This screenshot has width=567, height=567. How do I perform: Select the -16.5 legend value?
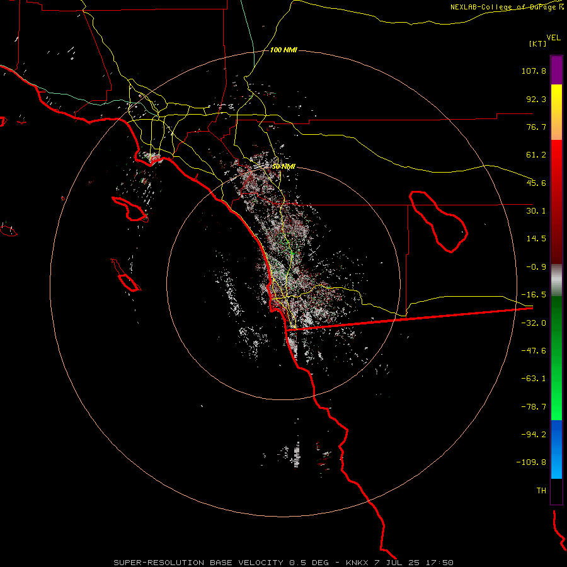[534, 295]
